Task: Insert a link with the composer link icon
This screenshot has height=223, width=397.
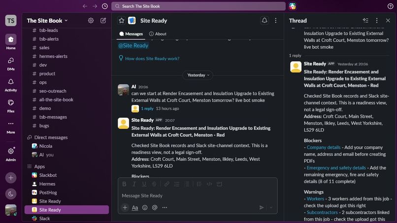Action: click(166, 184)
